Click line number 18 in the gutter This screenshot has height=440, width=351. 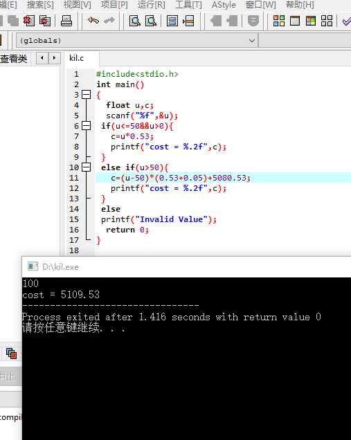(x=74, y=250)
